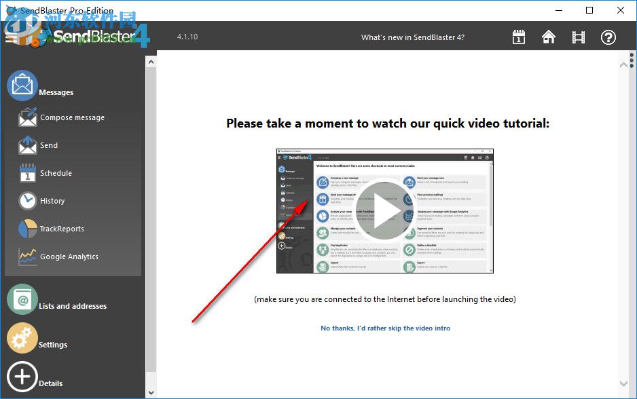Click the Lists and addresses label
The width and height of the screenshot is (637, 399).
(x=73, y=306)
